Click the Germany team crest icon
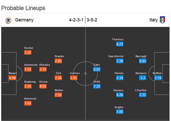171x121 pixels. click(x=8, y=20)
